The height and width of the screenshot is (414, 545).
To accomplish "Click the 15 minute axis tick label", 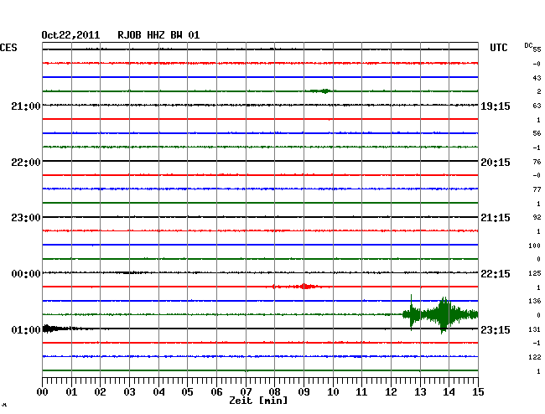I will coord(478,392).
